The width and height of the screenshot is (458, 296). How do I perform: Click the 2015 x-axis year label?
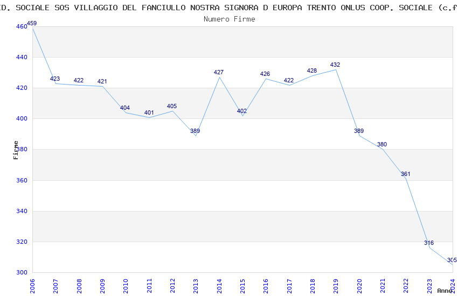click(242, 286)
